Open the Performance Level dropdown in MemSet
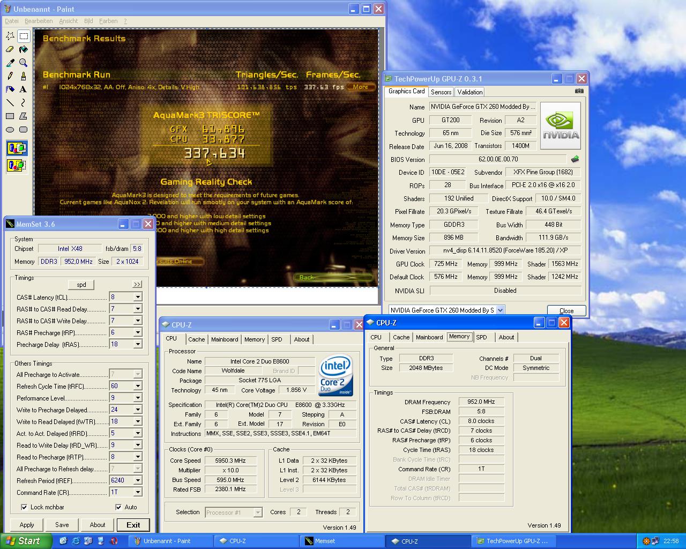The height and width of the screenshot is (549, 686). pos(138,398)
